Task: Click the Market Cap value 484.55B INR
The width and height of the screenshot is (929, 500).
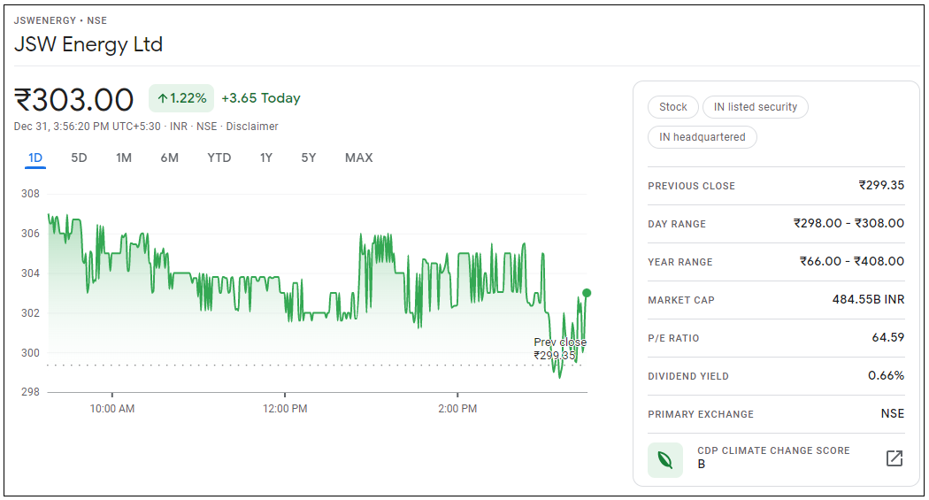Action: (869, 299)
